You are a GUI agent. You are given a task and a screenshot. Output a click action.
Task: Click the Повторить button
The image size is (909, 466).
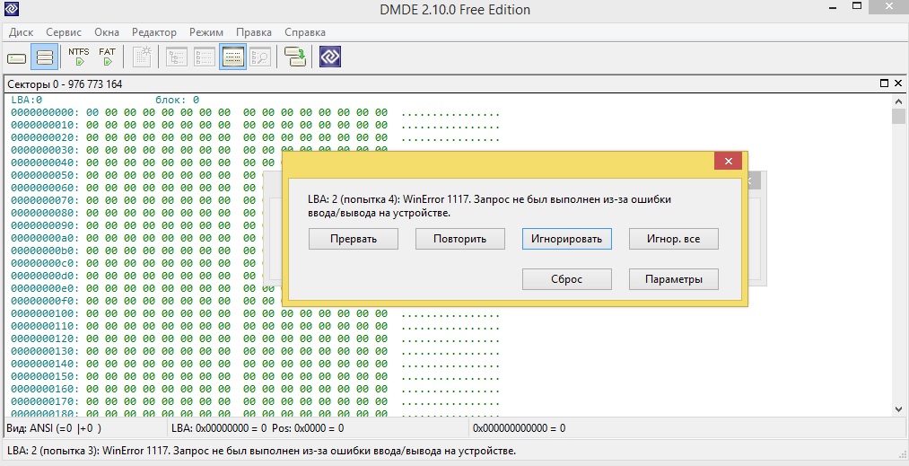pyautogui.click(x=459, y=239)
